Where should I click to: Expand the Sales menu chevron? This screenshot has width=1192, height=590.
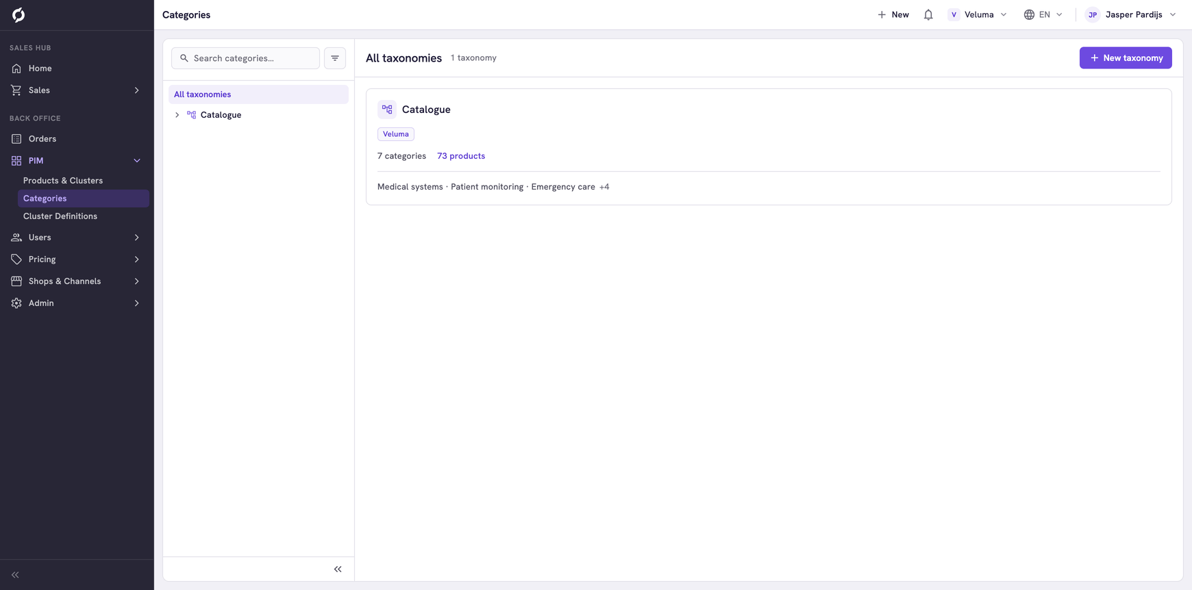[137, 90]
